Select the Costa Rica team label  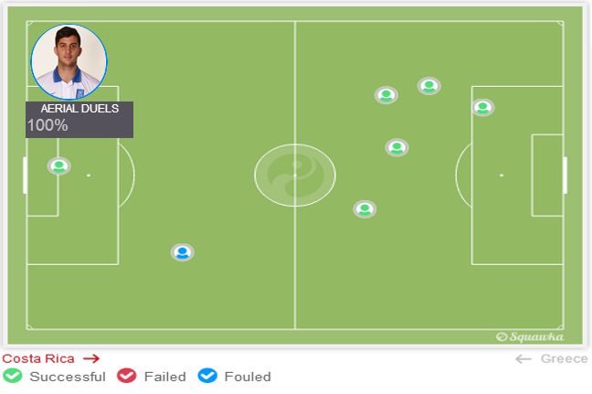[38, 358]
